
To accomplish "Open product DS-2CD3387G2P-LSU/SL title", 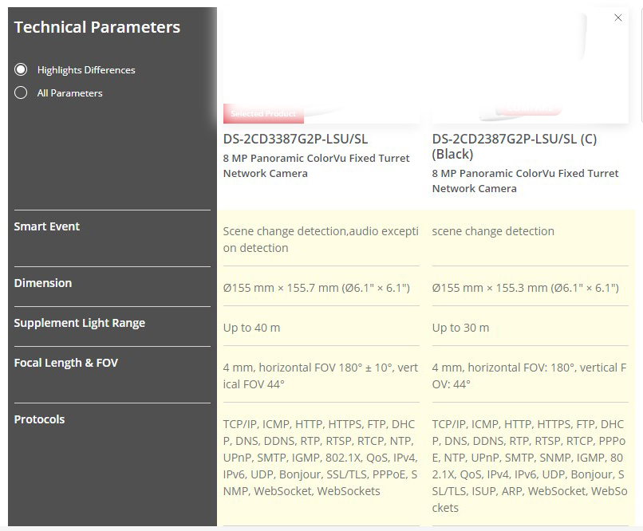I will [x=295, y=139].
